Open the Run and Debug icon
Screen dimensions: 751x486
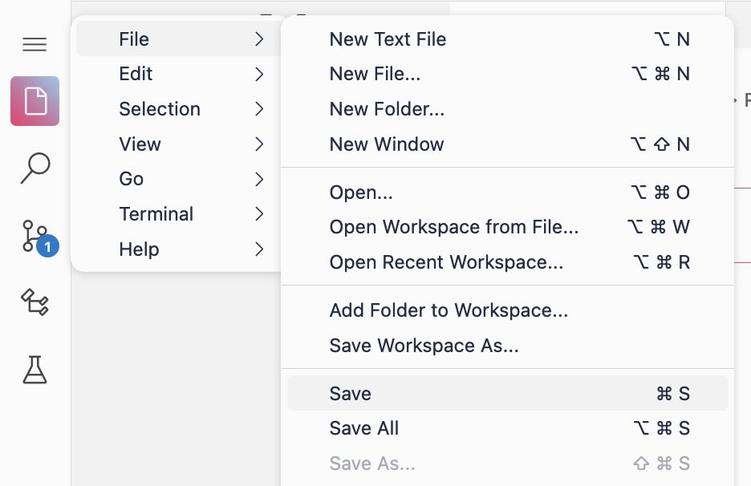coord(35,302)
